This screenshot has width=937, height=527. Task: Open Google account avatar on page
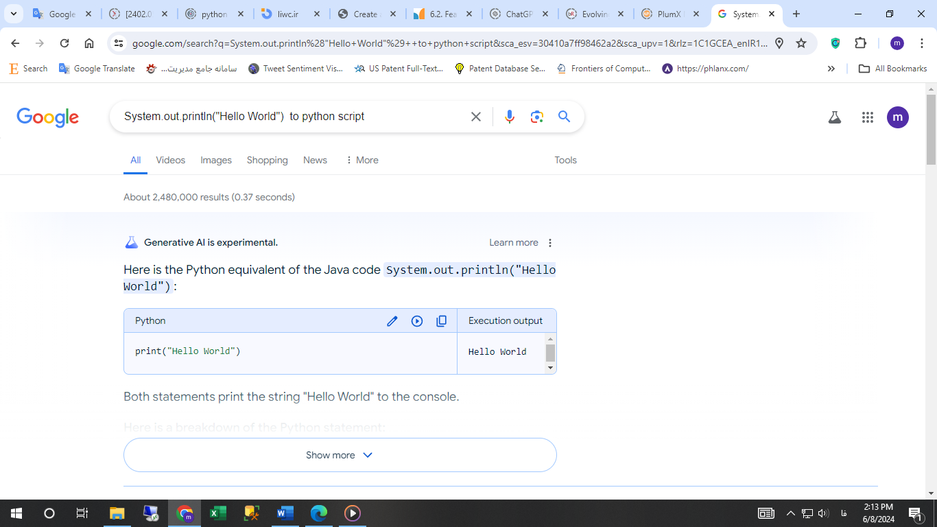[x=898, y=117]
